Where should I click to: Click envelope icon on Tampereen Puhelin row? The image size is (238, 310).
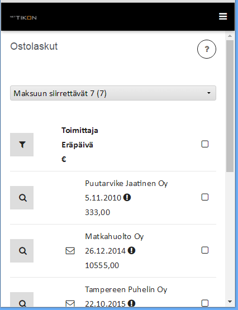pyautogui.click(x=70, y=303)
